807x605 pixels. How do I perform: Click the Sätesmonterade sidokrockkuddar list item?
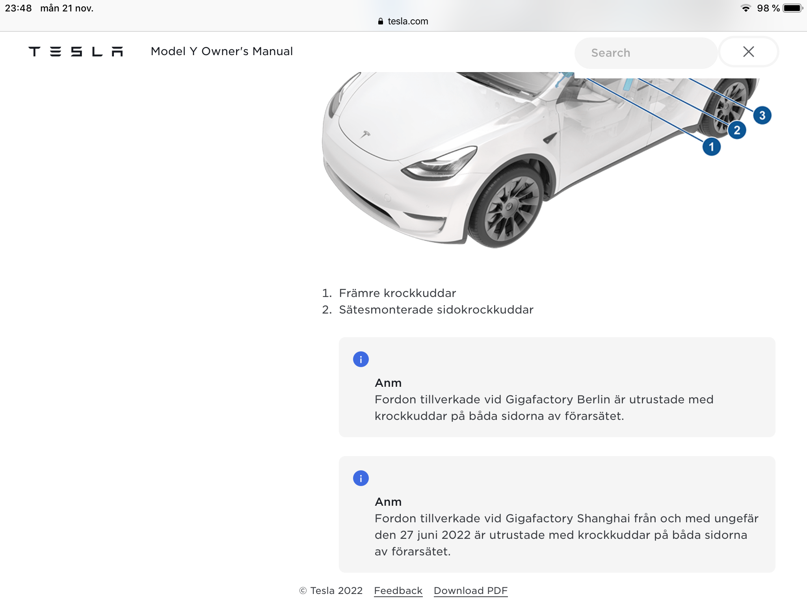[x=436, y=310]
